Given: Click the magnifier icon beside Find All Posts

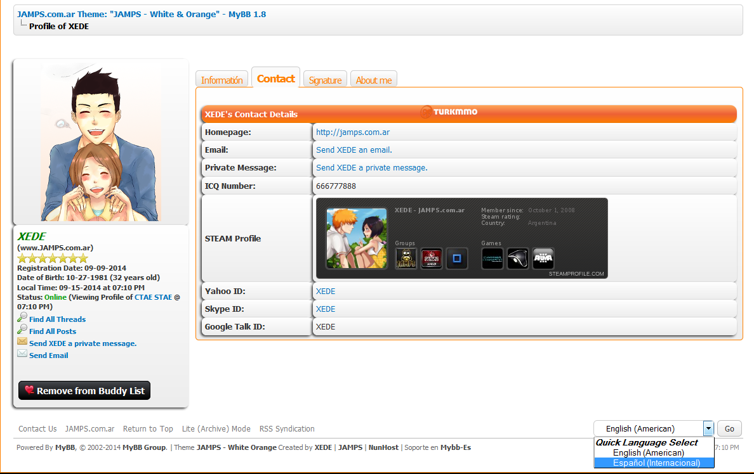Looking at the screenshot, I should coord(22,330).
